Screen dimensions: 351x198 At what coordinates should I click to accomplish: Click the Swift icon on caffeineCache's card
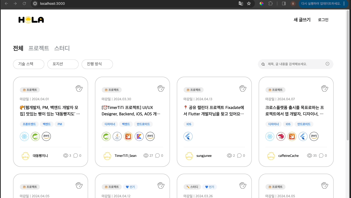[x=292, y=136]
